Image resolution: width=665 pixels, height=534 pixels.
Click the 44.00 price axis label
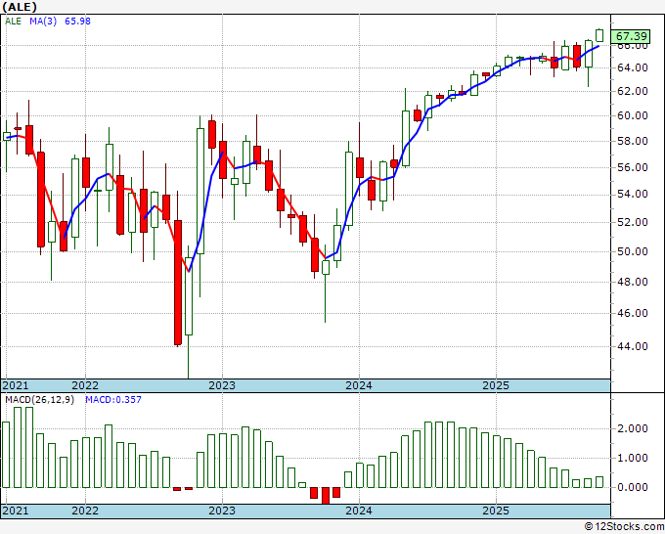pos(633,346)
